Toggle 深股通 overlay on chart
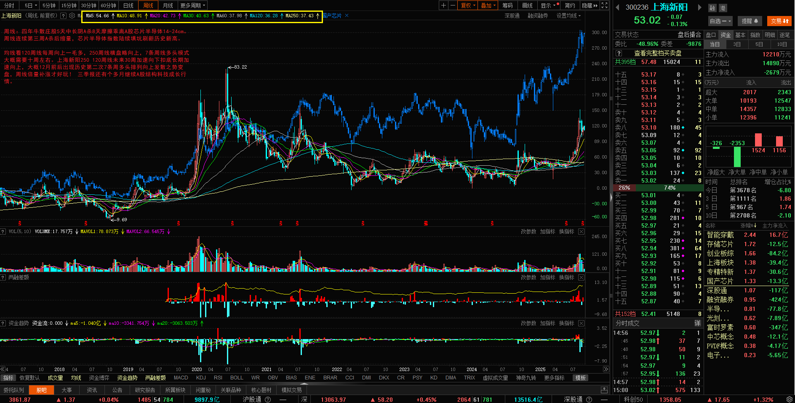Viewport: 795px width, 403px height. [x=512, y=16]
